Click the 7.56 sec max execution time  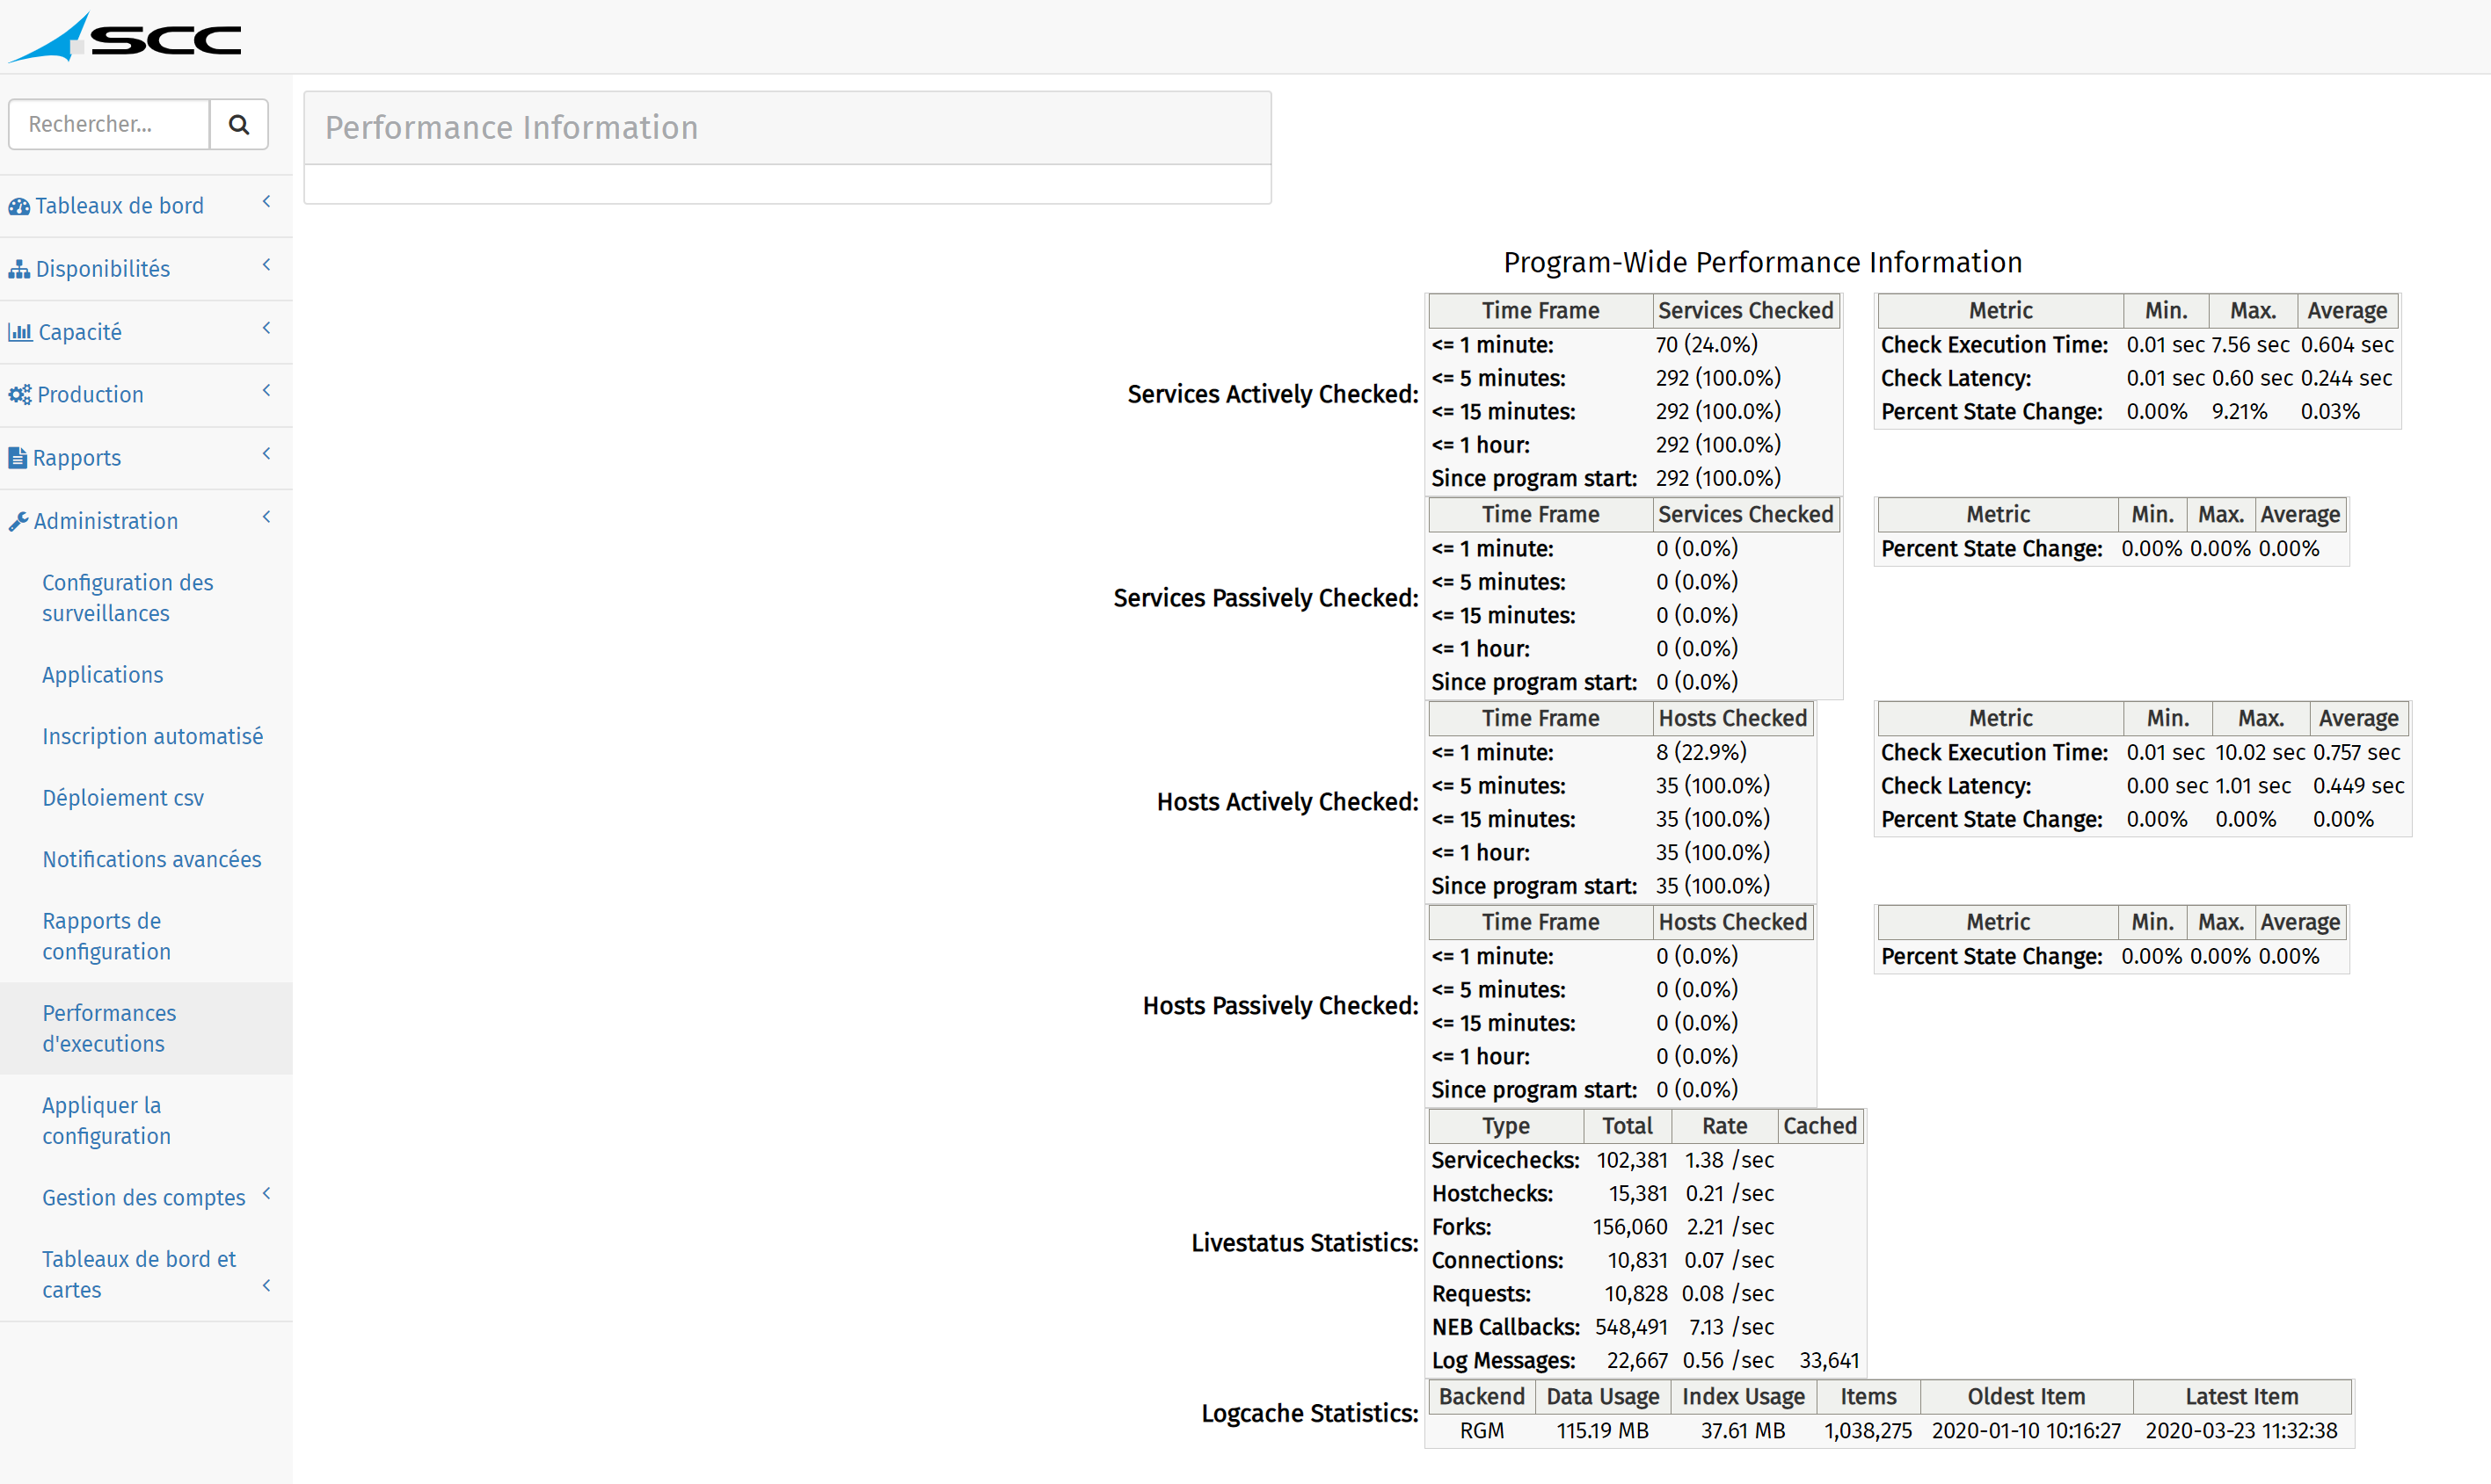click(x=2250, y=345)
